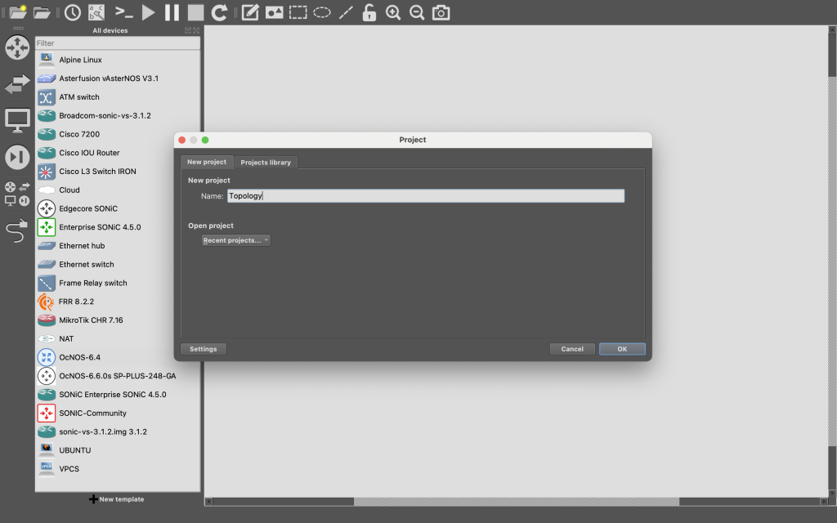This screenshot has width=837, height=523.
Task: Select the New project tab
Action: pos(207,162)
